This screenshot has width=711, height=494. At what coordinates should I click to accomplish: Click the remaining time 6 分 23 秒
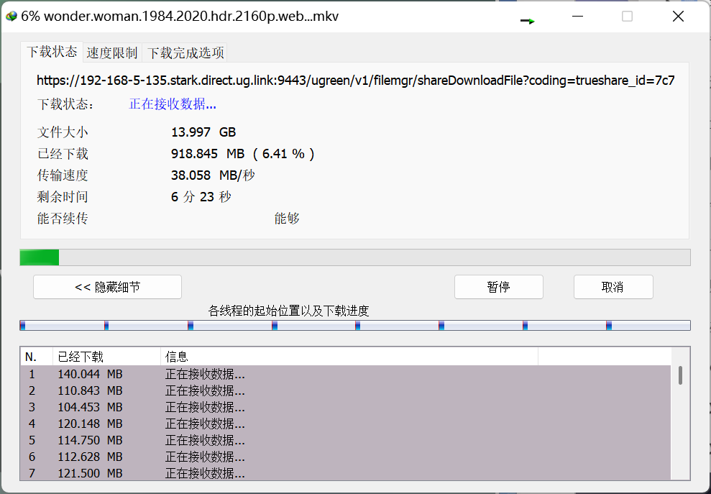(201, 197)
